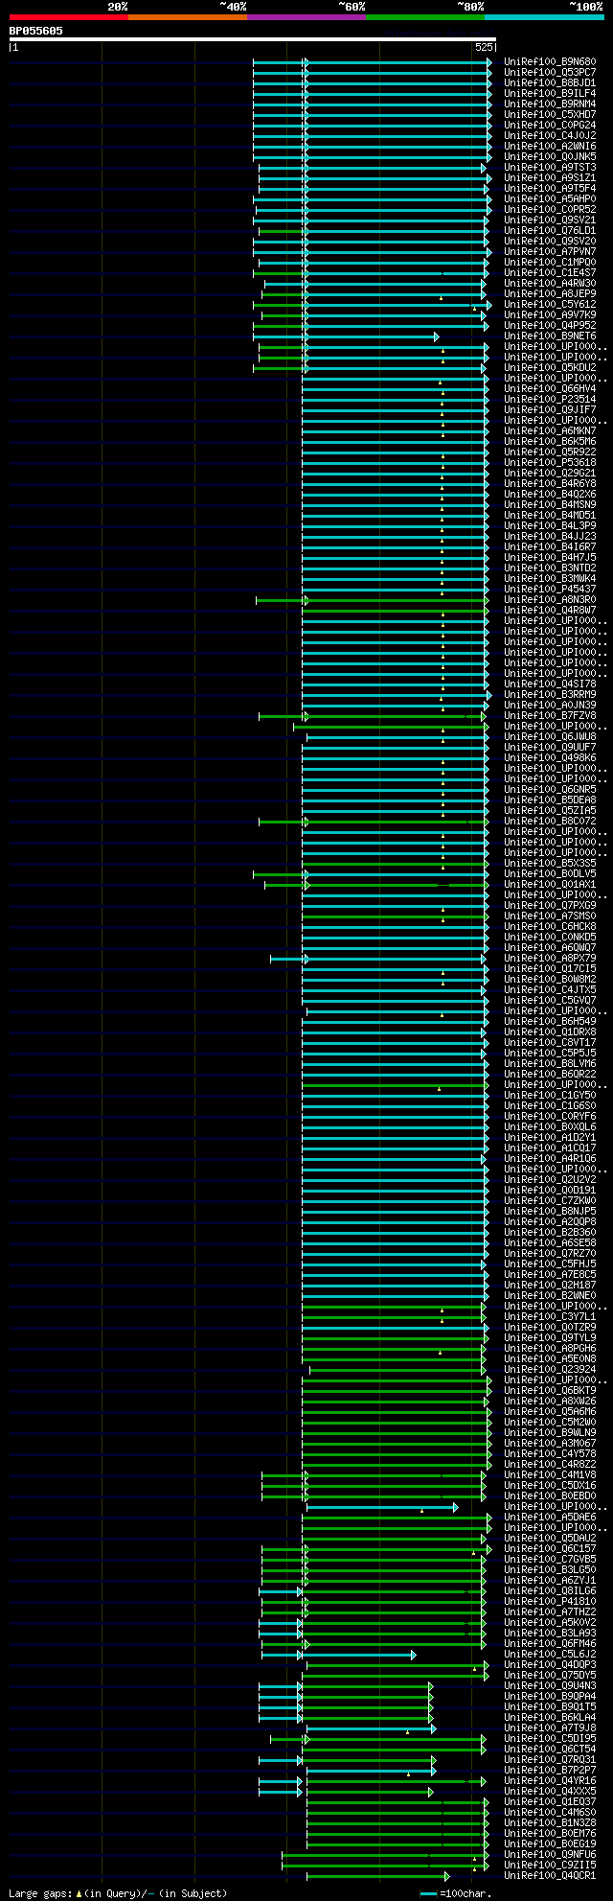Select hit label UniRef100_B9NET6
Viewport: 613px width, 1901px height.
[550, 336]
